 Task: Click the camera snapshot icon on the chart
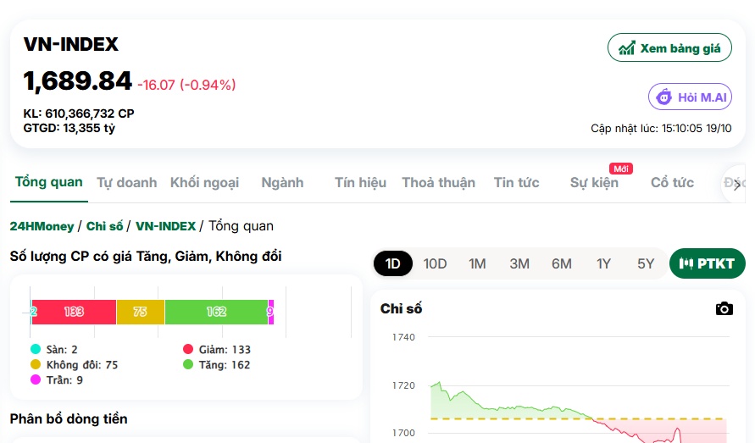(724, 308)
